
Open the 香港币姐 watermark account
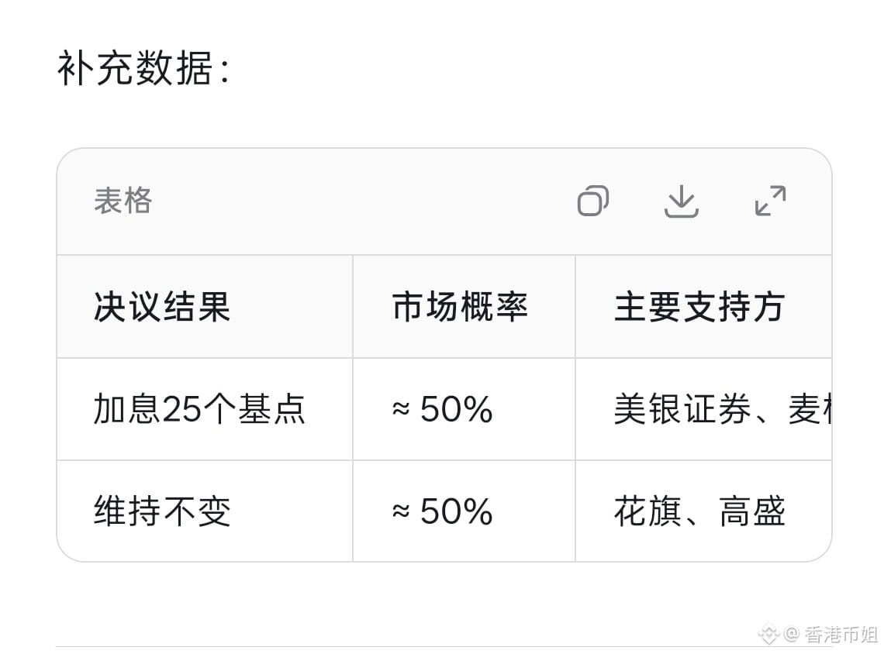click(x=841, y=635)
